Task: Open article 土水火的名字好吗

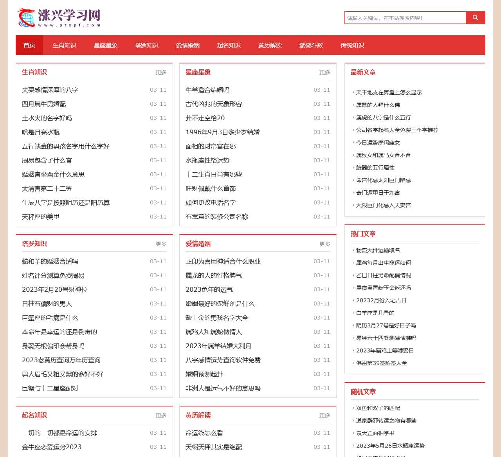Action: 47,118
